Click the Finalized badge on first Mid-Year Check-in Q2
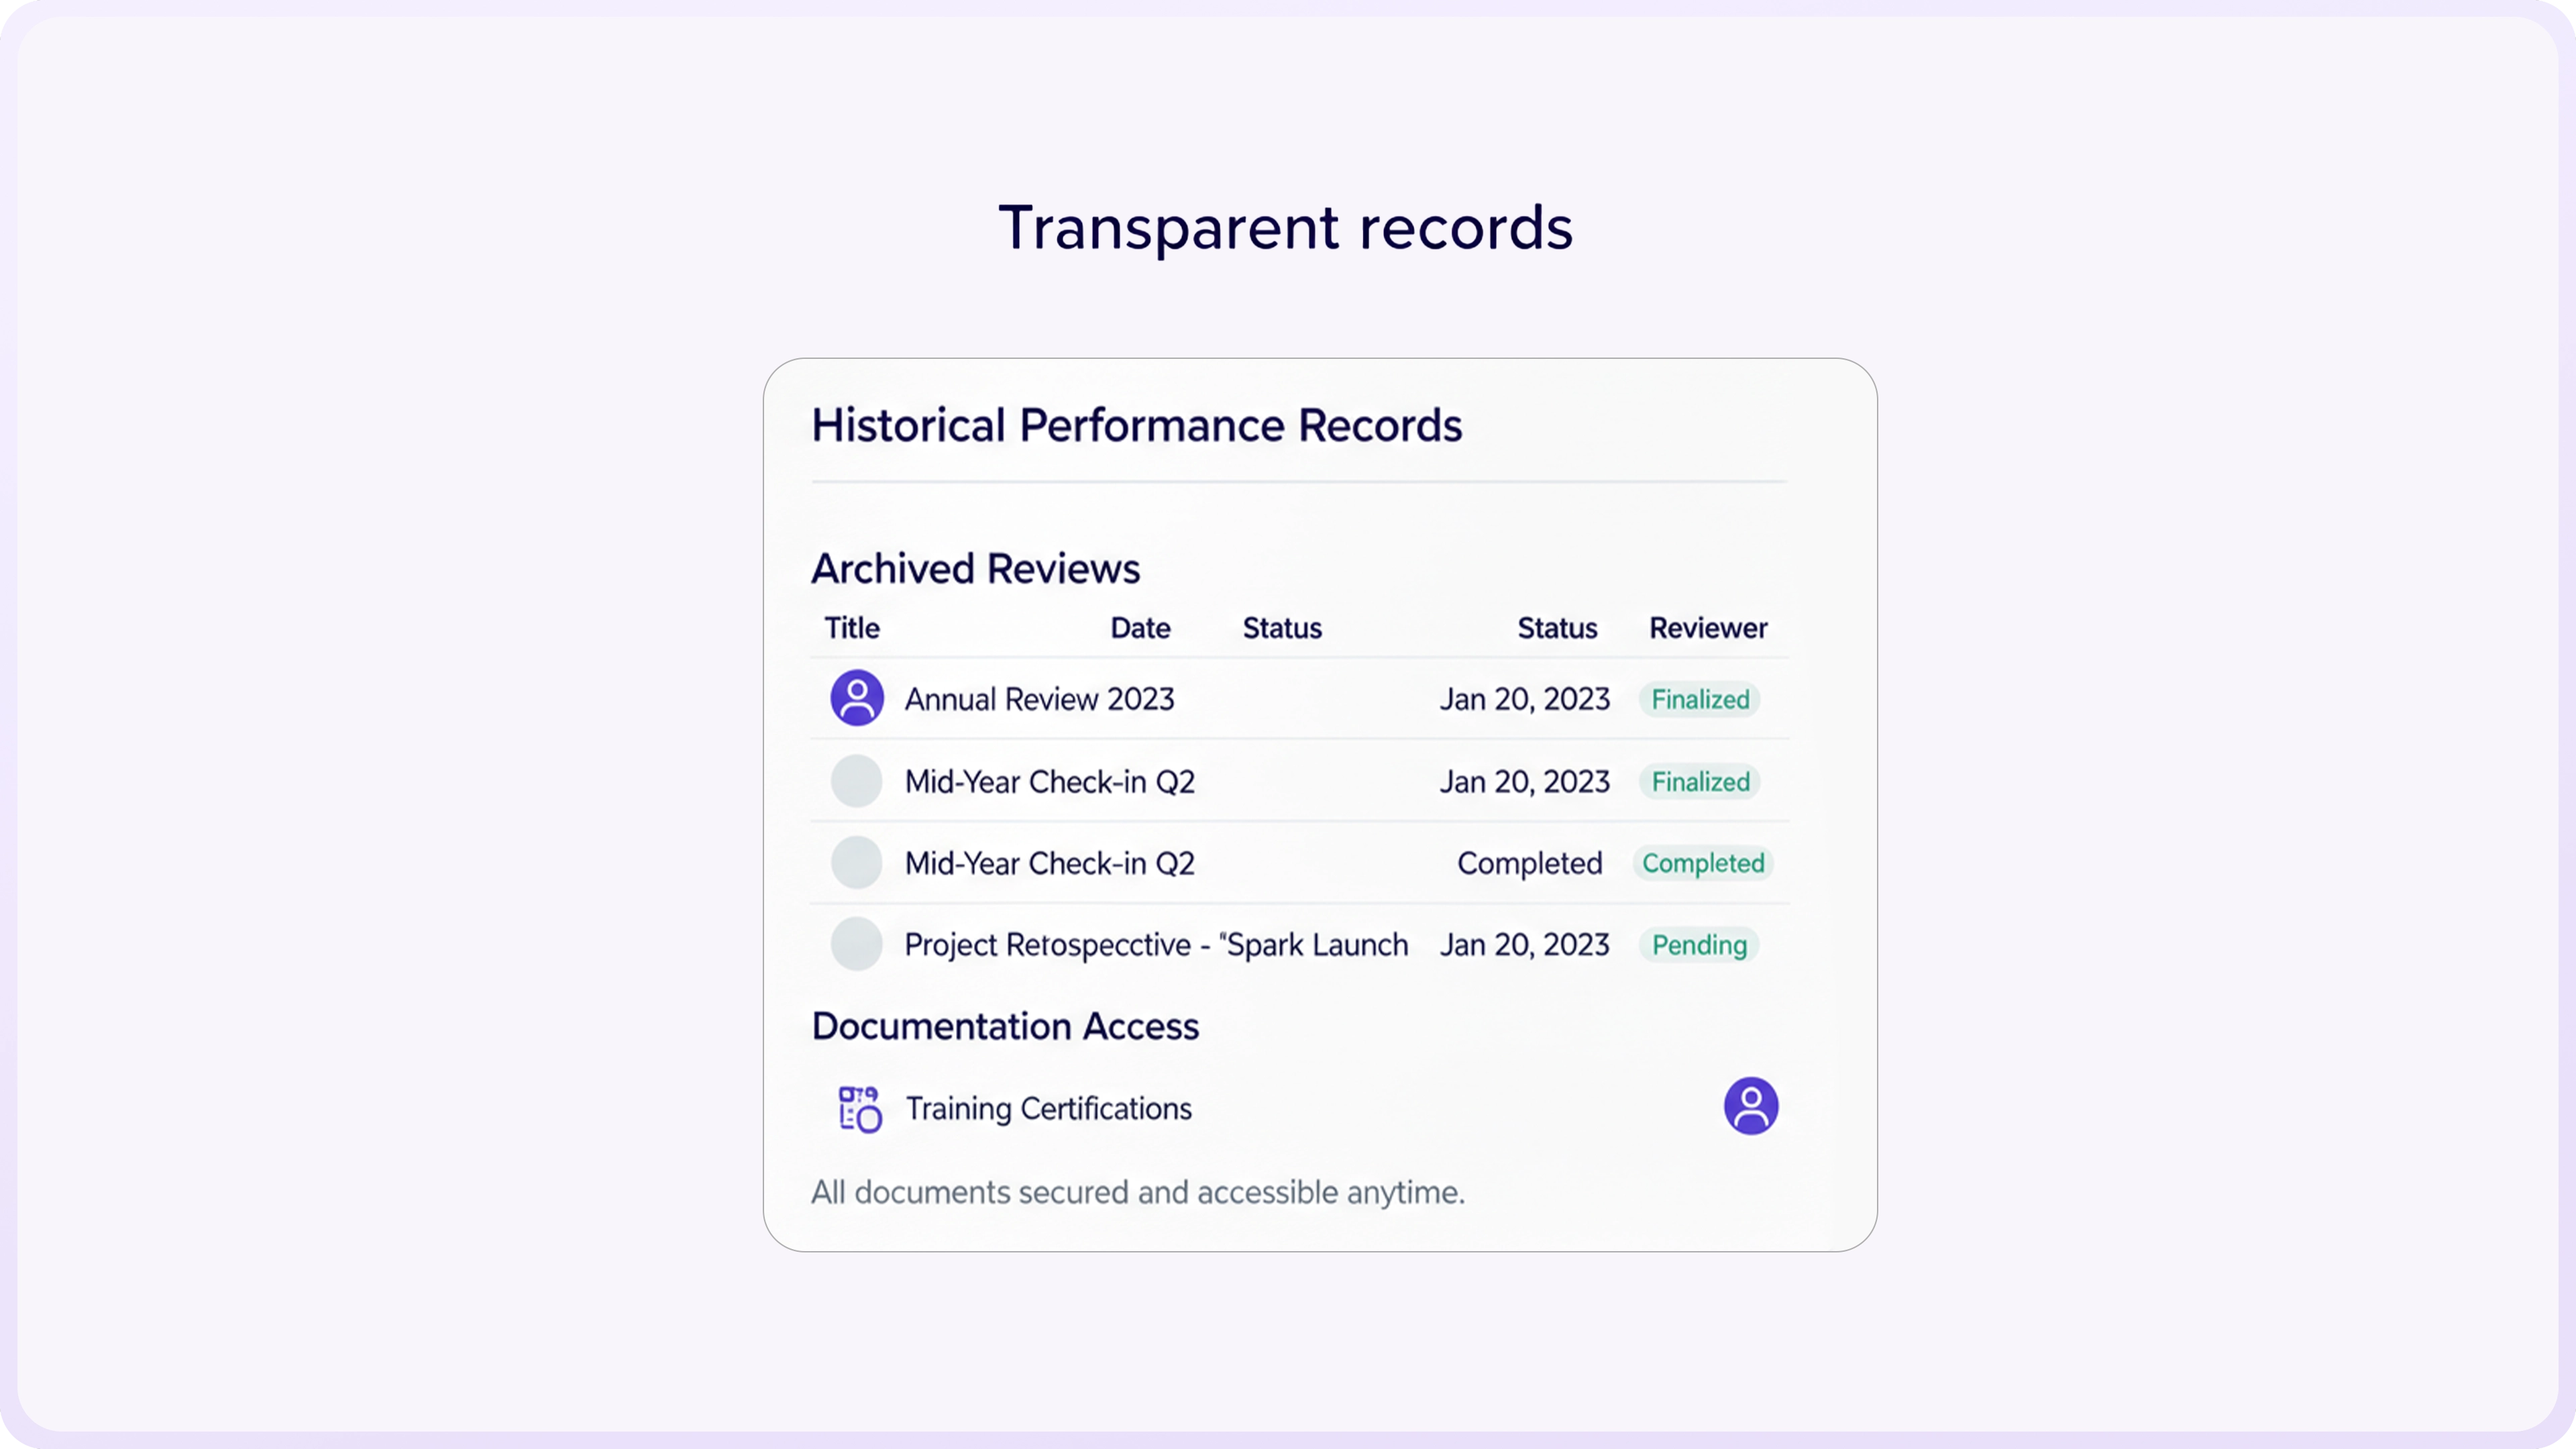 pos(1699,782)
